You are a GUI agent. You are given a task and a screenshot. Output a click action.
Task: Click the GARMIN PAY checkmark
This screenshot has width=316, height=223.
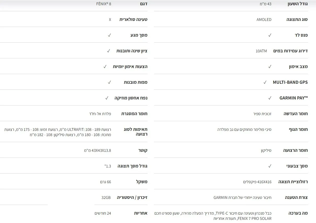click(270, 98)
